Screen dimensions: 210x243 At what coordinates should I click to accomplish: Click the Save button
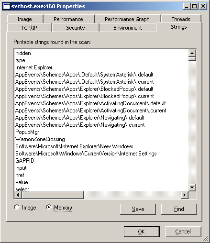(x=138, y=209)
